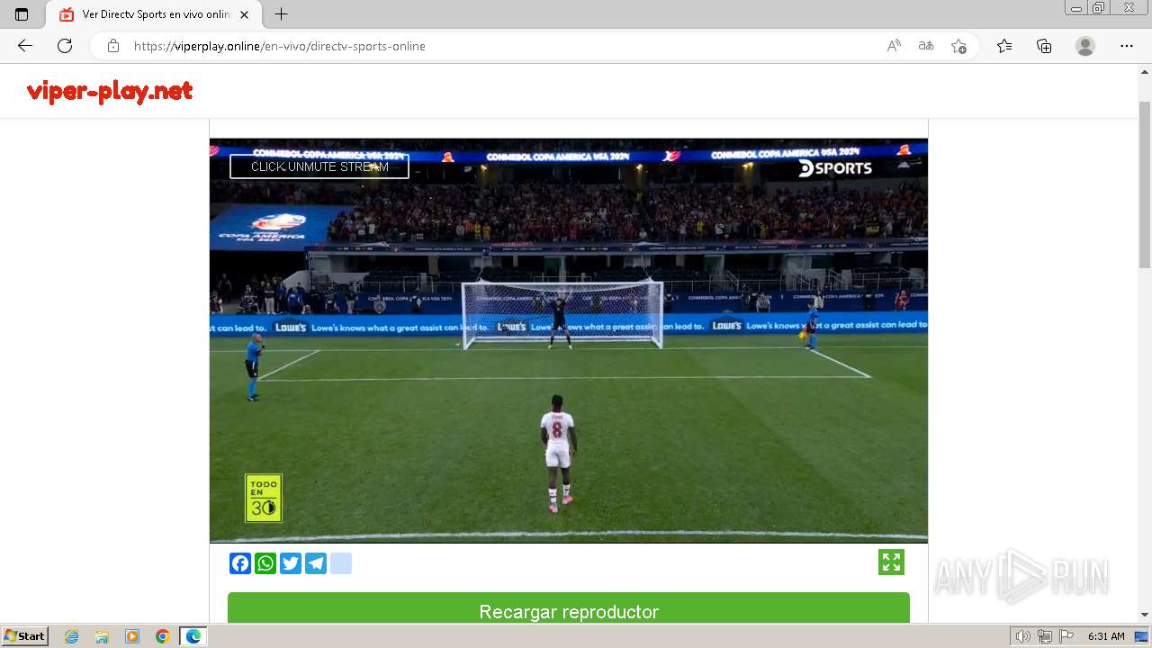The image size is (1152, 648).
Task: Click the CLICK UNMUTE STREAM button
Action: click(x=319, y=166)
